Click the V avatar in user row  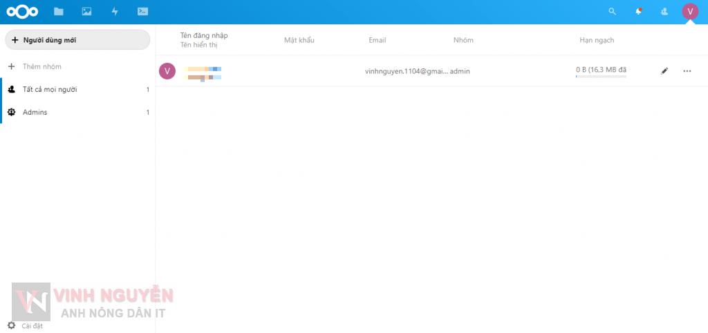[x=167, y=70]
